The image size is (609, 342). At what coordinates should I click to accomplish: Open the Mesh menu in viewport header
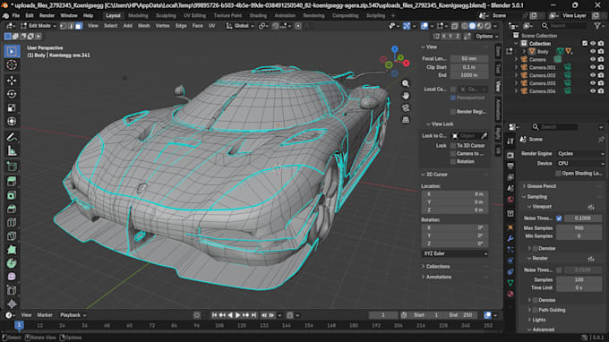[x=143, y=26]
